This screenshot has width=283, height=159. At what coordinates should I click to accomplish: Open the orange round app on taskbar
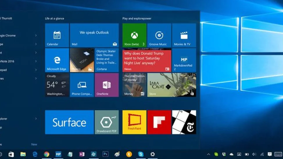coord(129,154)
